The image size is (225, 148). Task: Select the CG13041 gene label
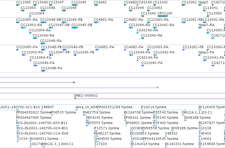[x=210, y=8]
